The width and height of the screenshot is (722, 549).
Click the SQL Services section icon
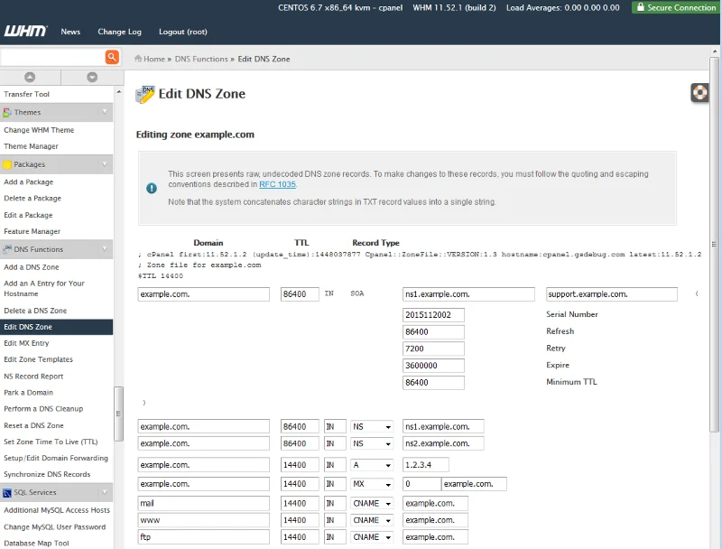(x=7, y=492)
